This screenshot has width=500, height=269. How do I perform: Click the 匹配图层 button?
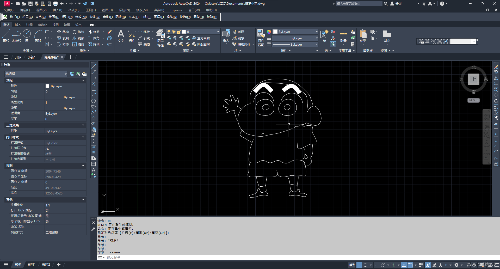(201, 44)
